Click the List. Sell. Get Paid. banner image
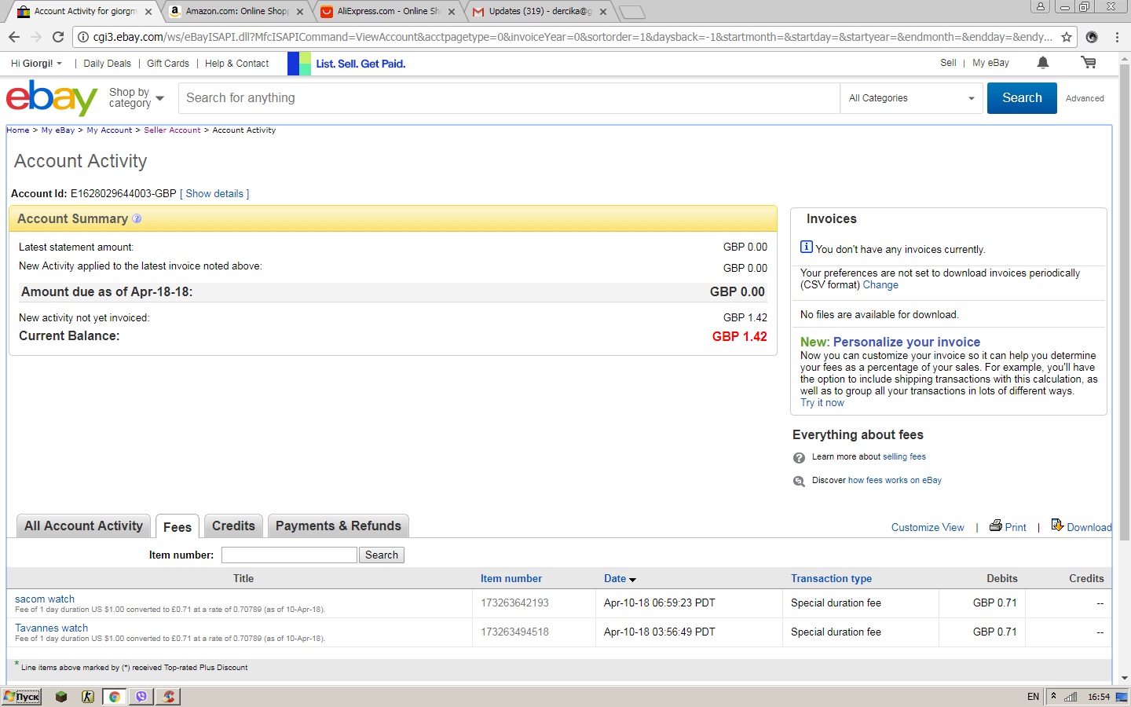1131x707 pixels. [347, 64]
